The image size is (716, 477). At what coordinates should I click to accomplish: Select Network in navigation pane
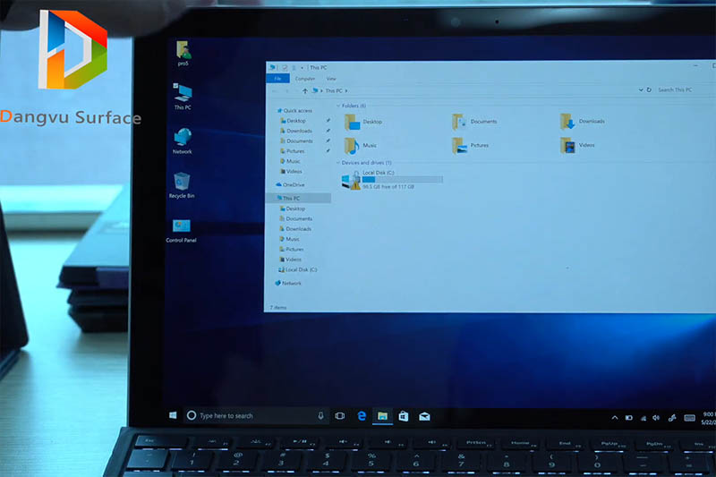point(288,283)
